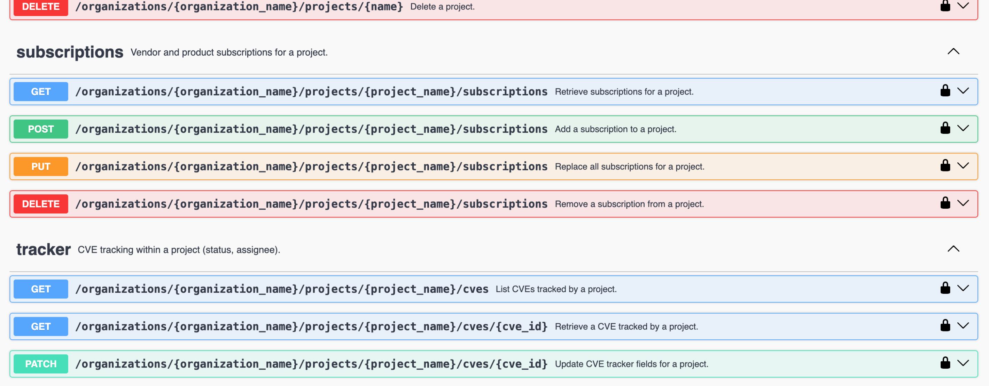
Task: Click 'Retrieve subscriptions for a project.' text
Action: [624, 91]
